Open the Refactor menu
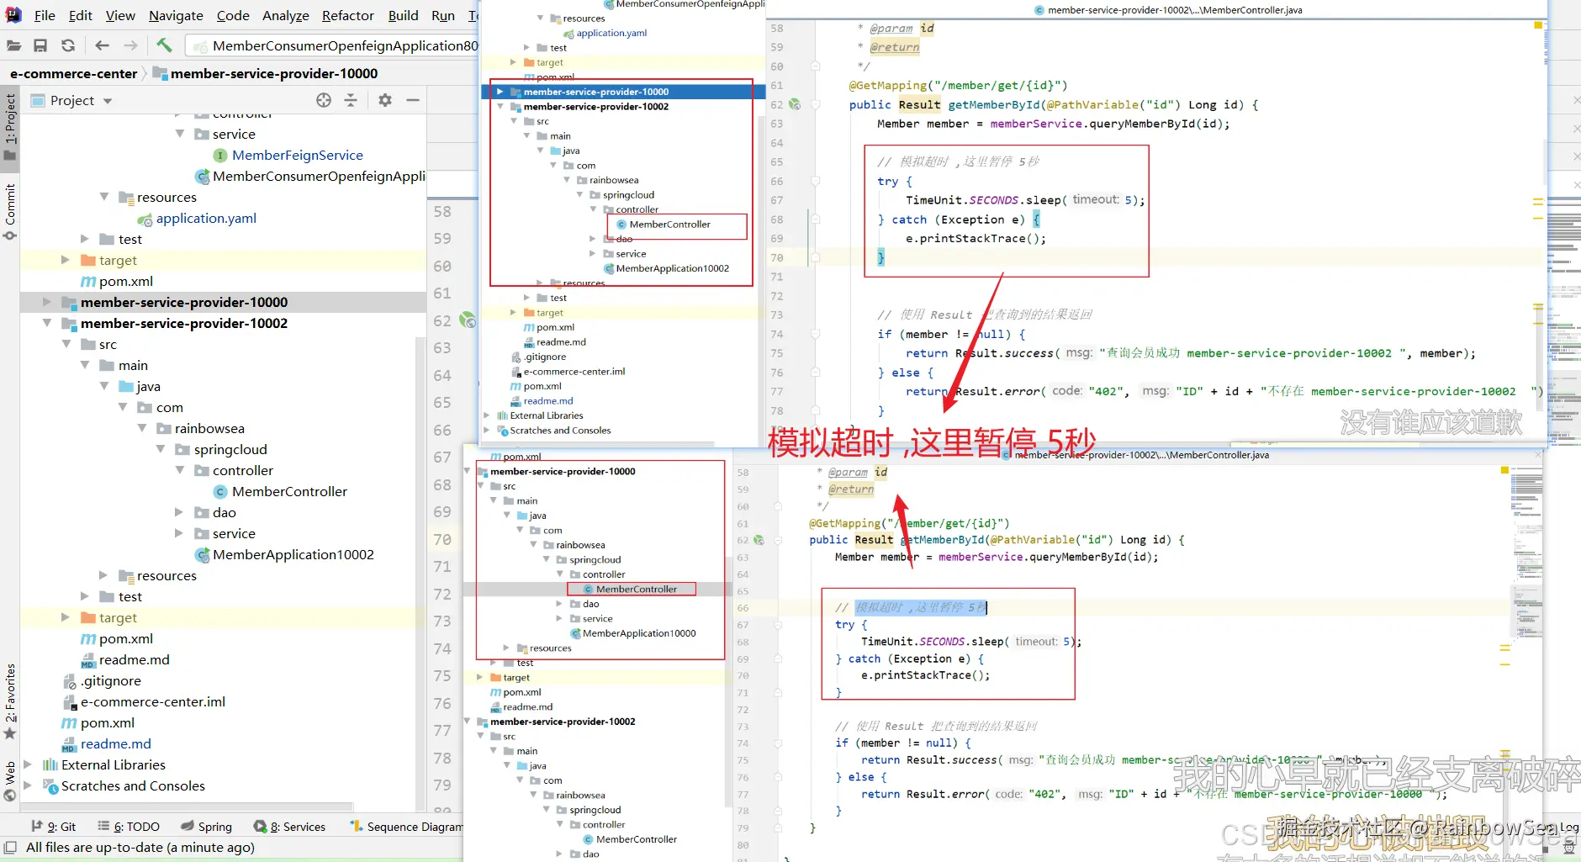The height and width of the screenshot is (862, 1581). [348, 15]
